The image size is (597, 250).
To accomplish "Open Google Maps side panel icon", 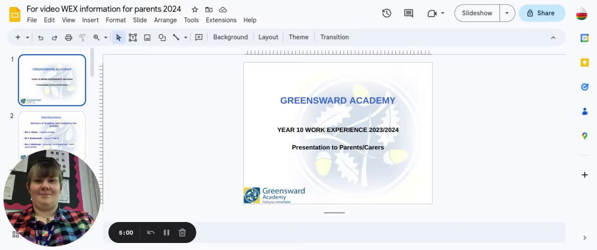I will coord(584,136).
